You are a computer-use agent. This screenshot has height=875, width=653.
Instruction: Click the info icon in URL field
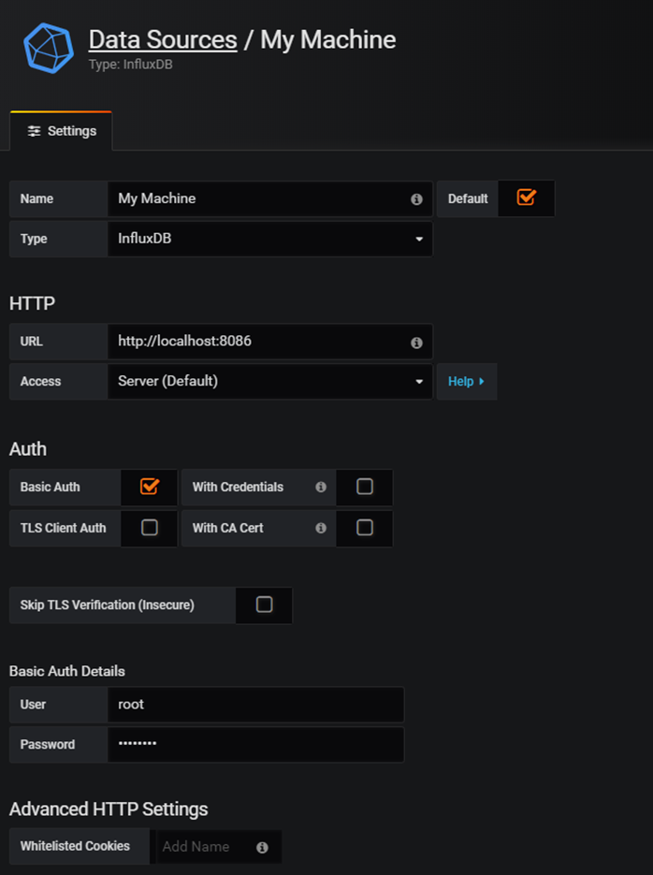click(416, 343)
